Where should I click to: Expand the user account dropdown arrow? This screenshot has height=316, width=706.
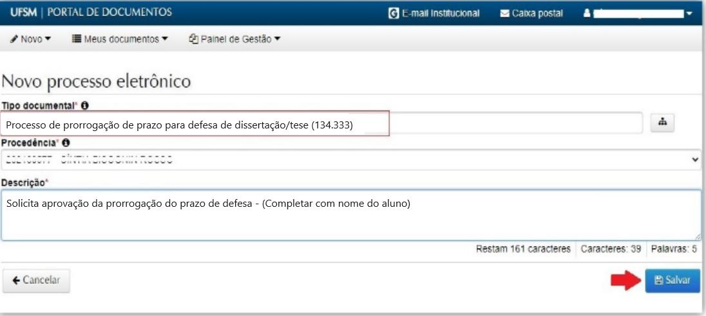click(689, 13)
